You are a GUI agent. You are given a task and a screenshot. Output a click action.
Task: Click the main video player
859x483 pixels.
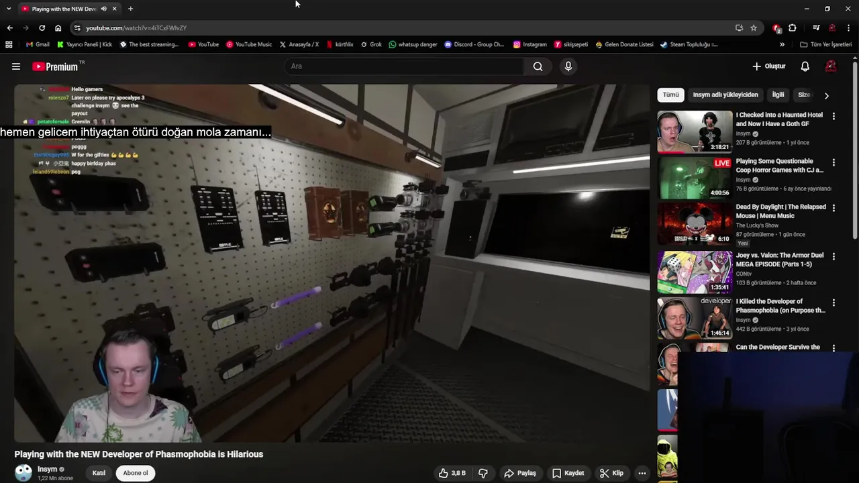(x=332, y=263)
